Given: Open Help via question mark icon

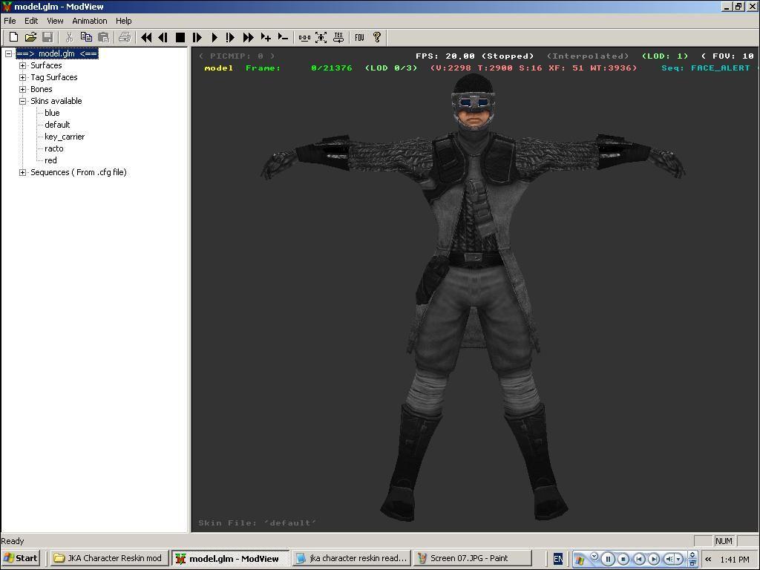Looking at the screenshot, I should coord(376,37).
